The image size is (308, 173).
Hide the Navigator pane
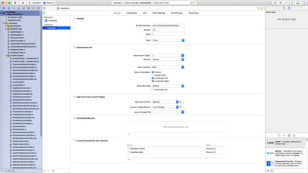tap(293, 3)
